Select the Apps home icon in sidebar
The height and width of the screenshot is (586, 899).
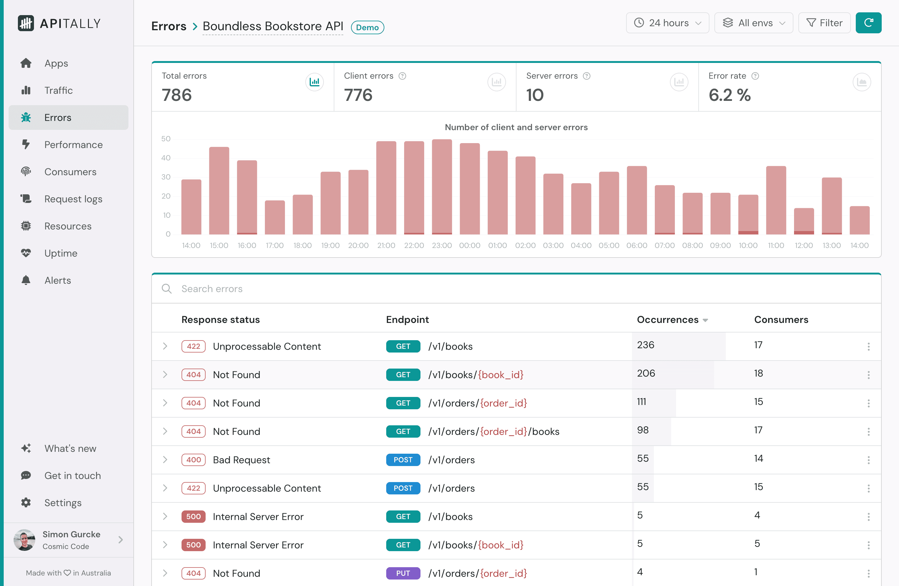(26, 63)
